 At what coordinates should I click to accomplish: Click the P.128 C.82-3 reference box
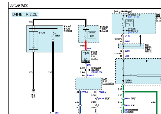[148, 50]
